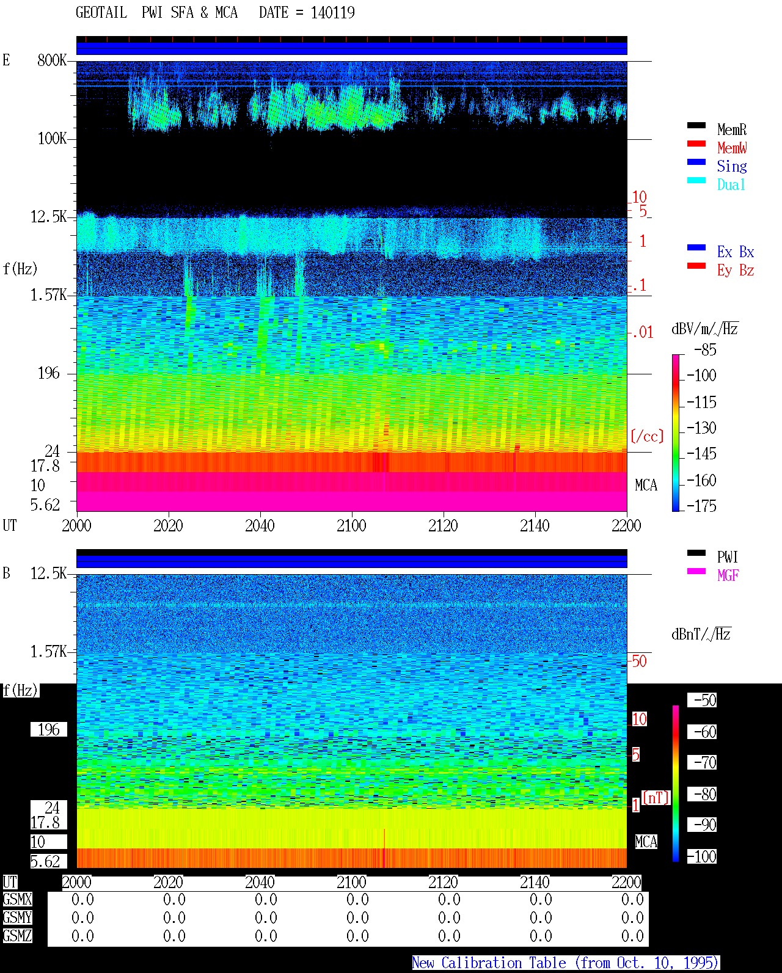Click the -85 color scale value
The width and height of the screenshot is (782, 973).
(x=705, y=350)
